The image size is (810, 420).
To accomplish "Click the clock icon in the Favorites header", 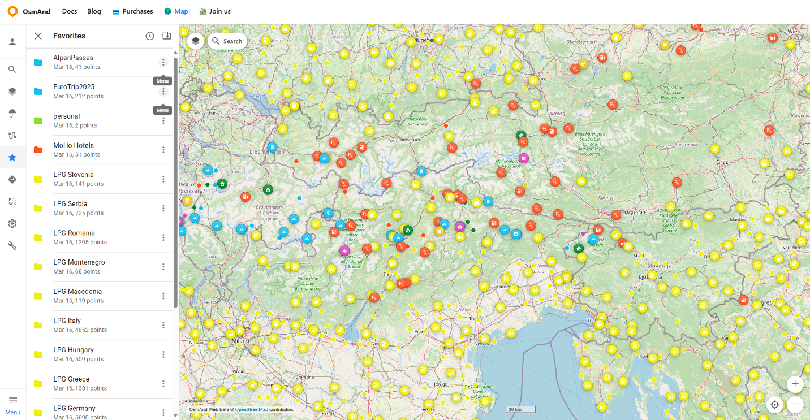I will pos(150,36).
